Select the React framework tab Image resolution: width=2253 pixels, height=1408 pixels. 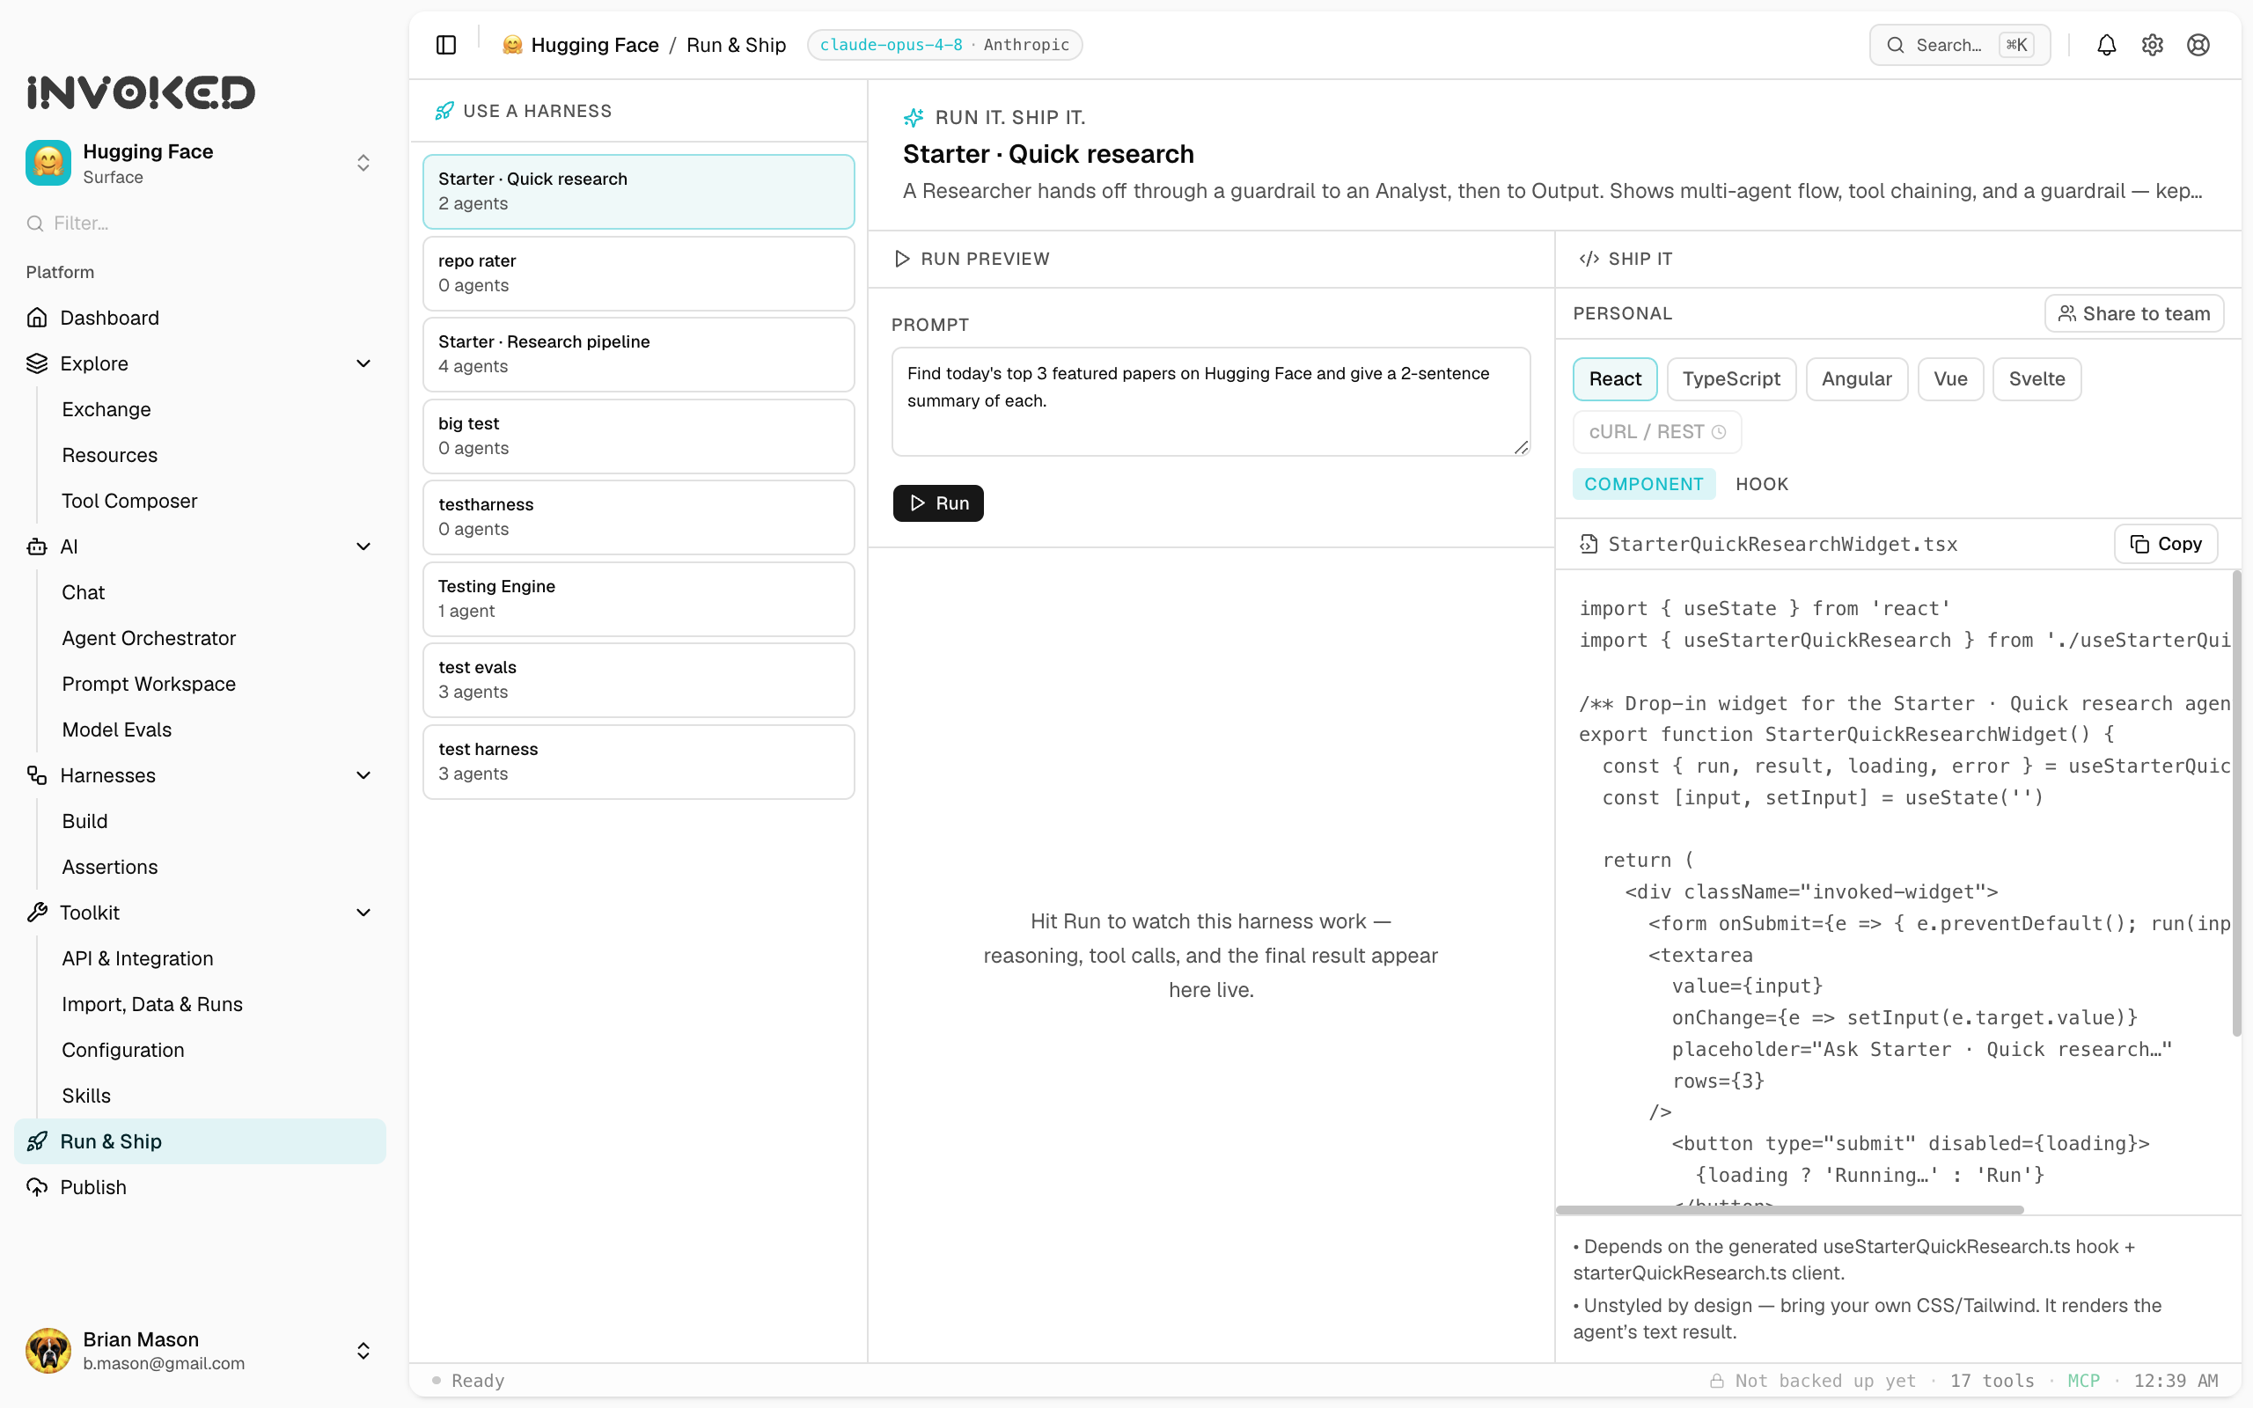click(x=1614, y=379)
